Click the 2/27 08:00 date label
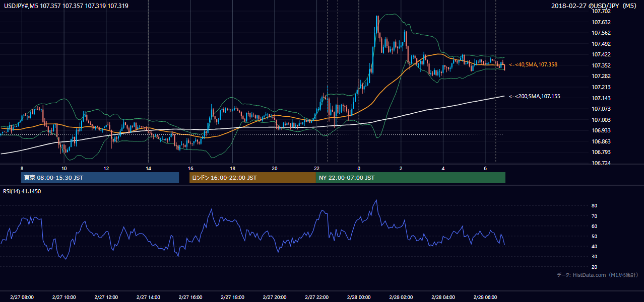Screen dimensions: 644x302 [22, 297]
